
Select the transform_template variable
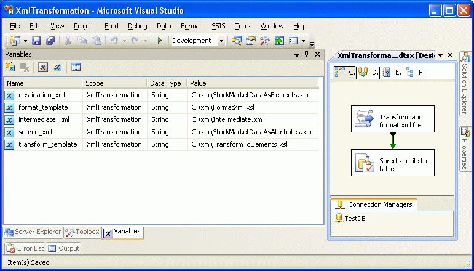(x=48, y=144)
